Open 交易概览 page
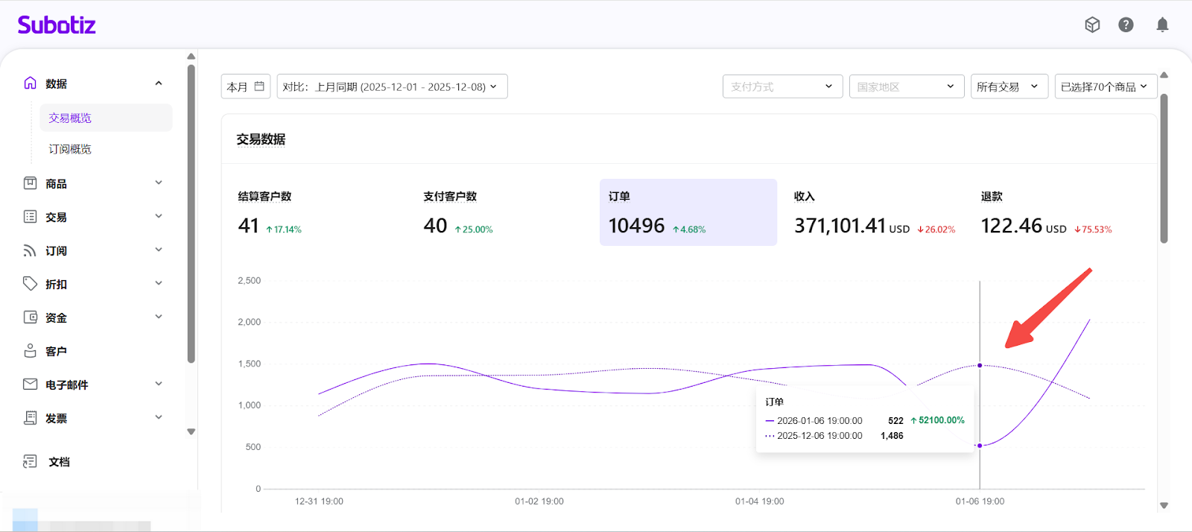 [70, 118]
